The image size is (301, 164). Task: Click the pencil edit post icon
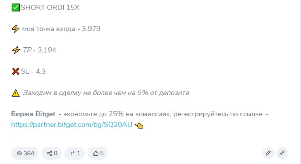(268, 153)
